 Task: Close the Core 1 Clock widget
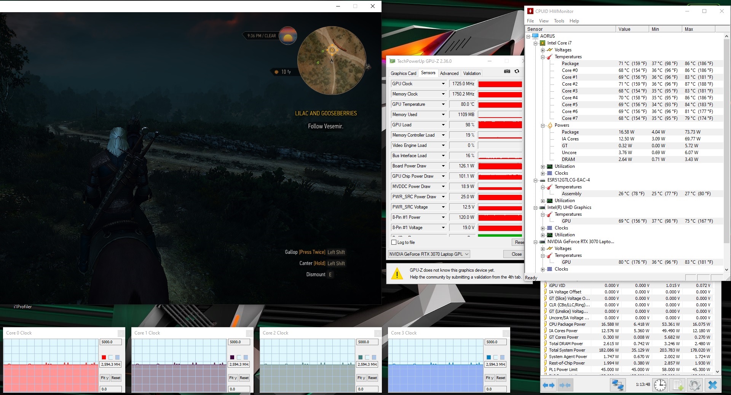click(x=249, y=333)
